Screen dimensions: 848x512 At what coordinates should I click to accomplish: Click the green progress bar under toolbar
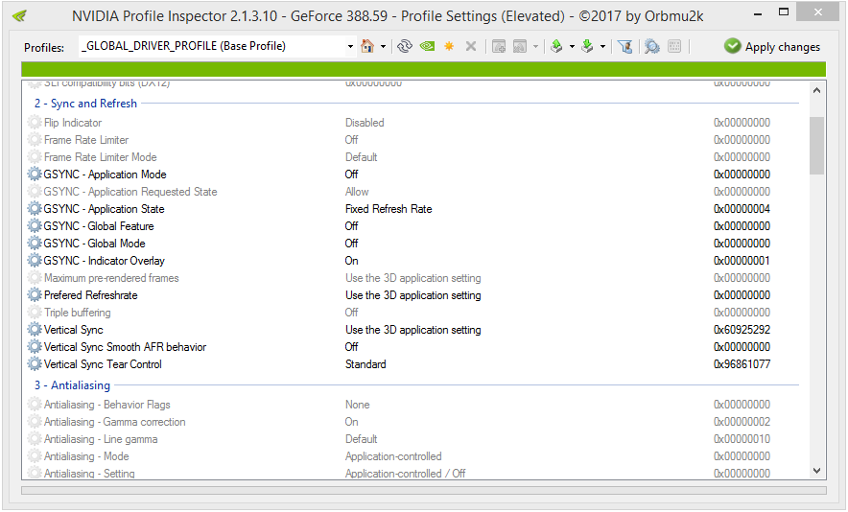[x=423, y=69]
